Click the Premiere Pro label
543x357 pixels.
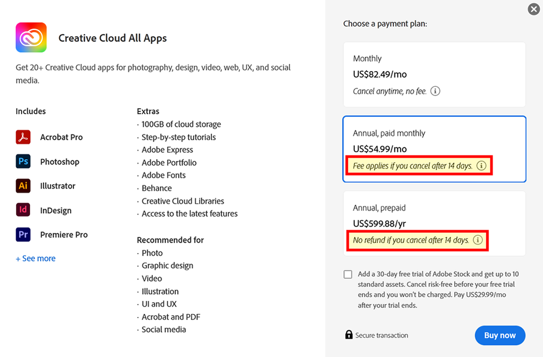tap(64, 235)
